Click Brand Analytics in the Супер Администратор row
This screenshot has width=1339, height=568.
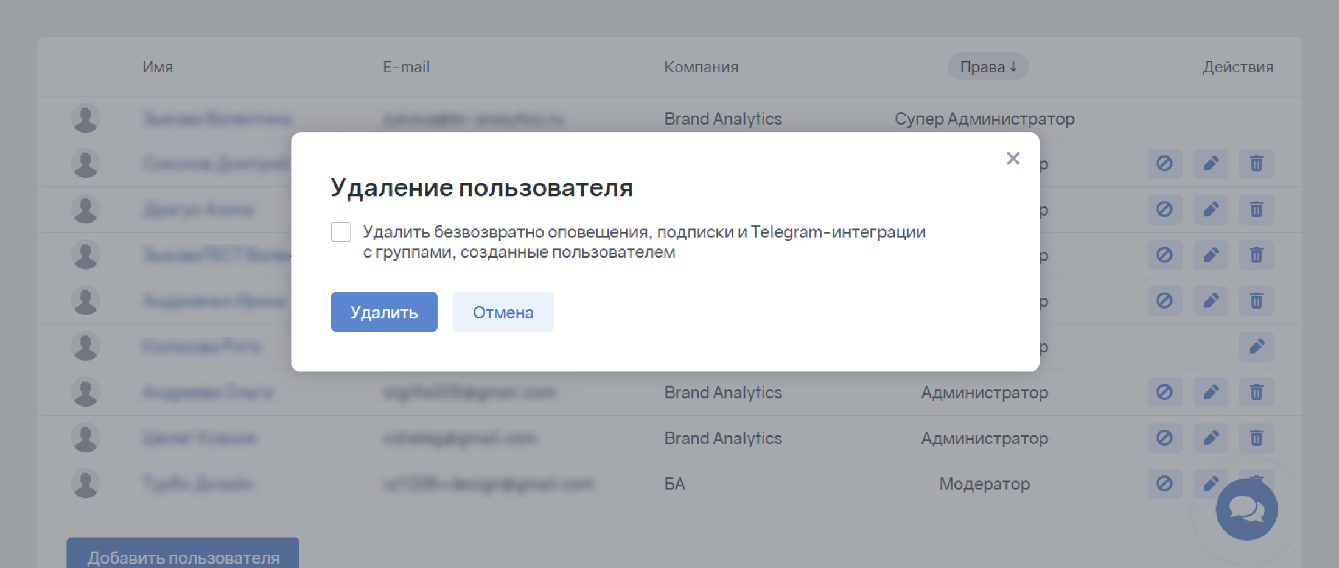click(x=723, y=119)
